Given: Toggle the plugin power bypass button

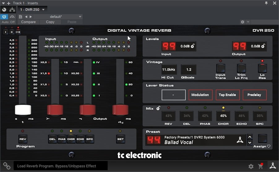Looking at the screenshot, I should point(4,17).
